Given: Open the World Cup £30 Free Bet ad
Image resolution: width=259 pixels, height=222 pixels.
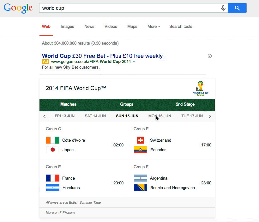Looking at the screenshot, I should 102,56.
